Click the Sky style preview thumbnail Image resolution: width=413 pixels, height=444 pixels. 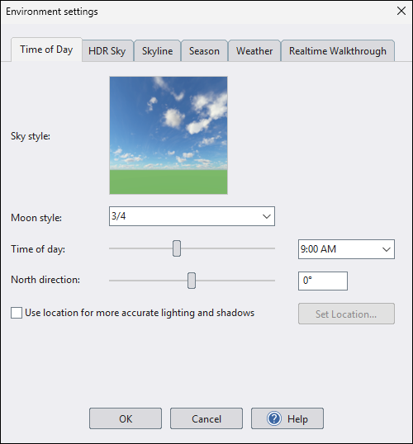169,135
